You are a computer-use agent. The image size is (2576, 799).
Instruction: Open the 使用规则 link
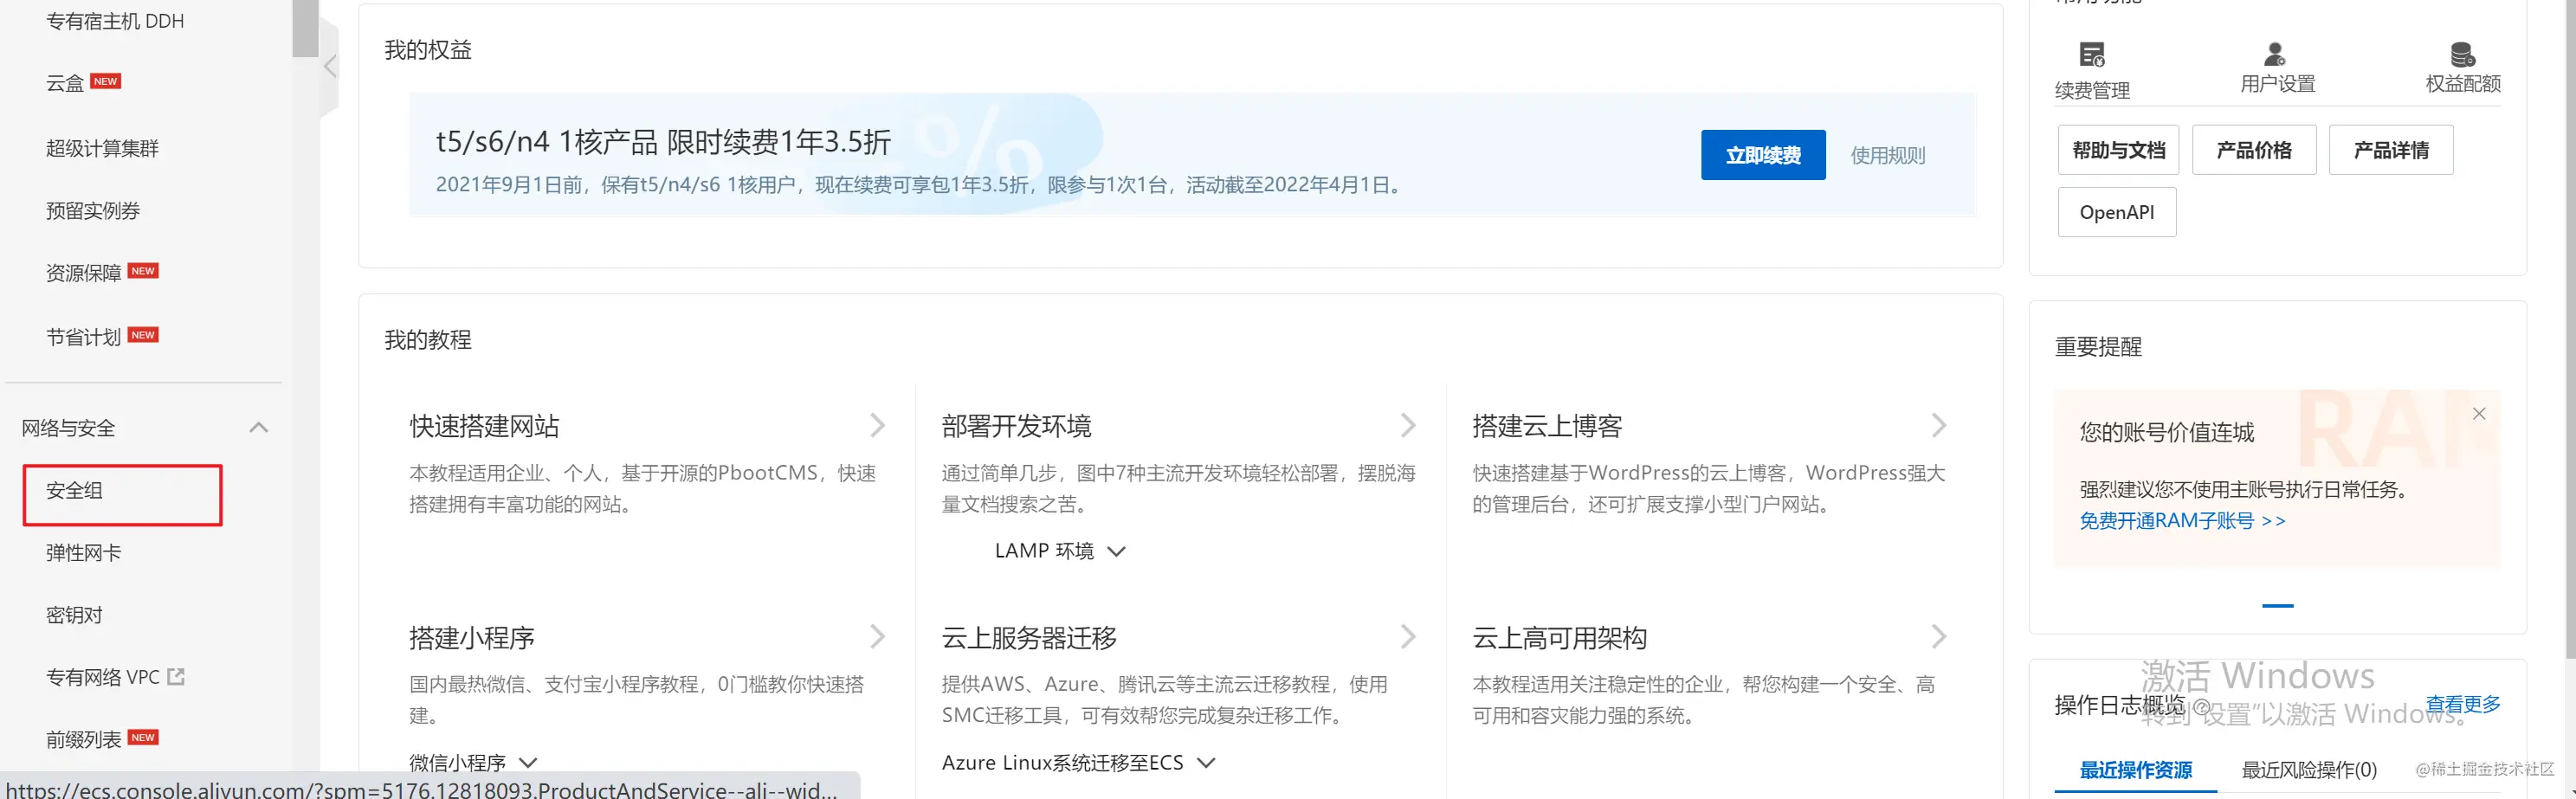(1888, 155)
